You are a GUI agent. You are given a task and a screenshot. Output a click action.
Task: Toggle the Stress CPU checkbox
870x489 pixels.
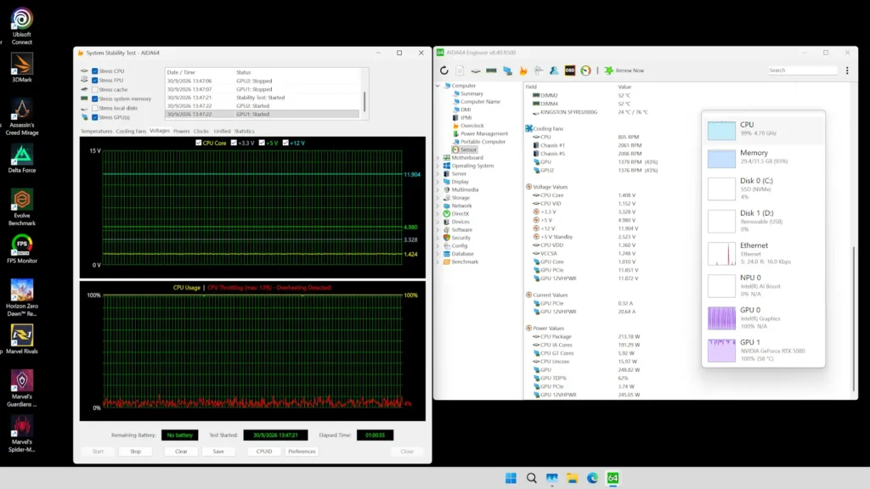(95, 71)
